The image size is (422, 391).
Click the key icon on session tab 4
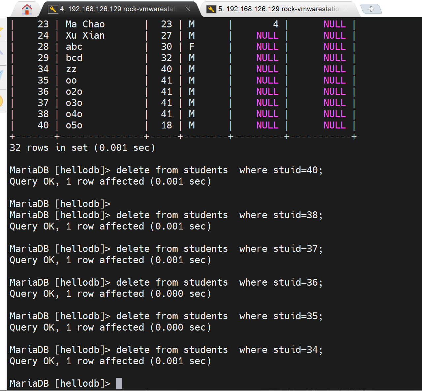point(53,9)
